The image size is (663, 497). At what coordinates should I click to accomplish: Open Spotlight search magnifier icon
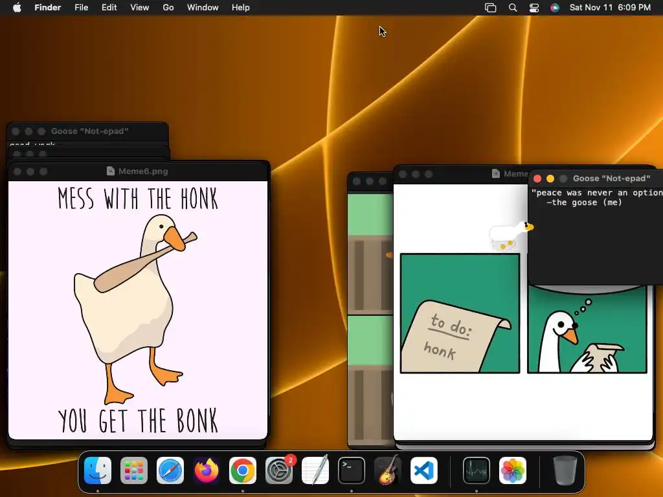[513, 8]
